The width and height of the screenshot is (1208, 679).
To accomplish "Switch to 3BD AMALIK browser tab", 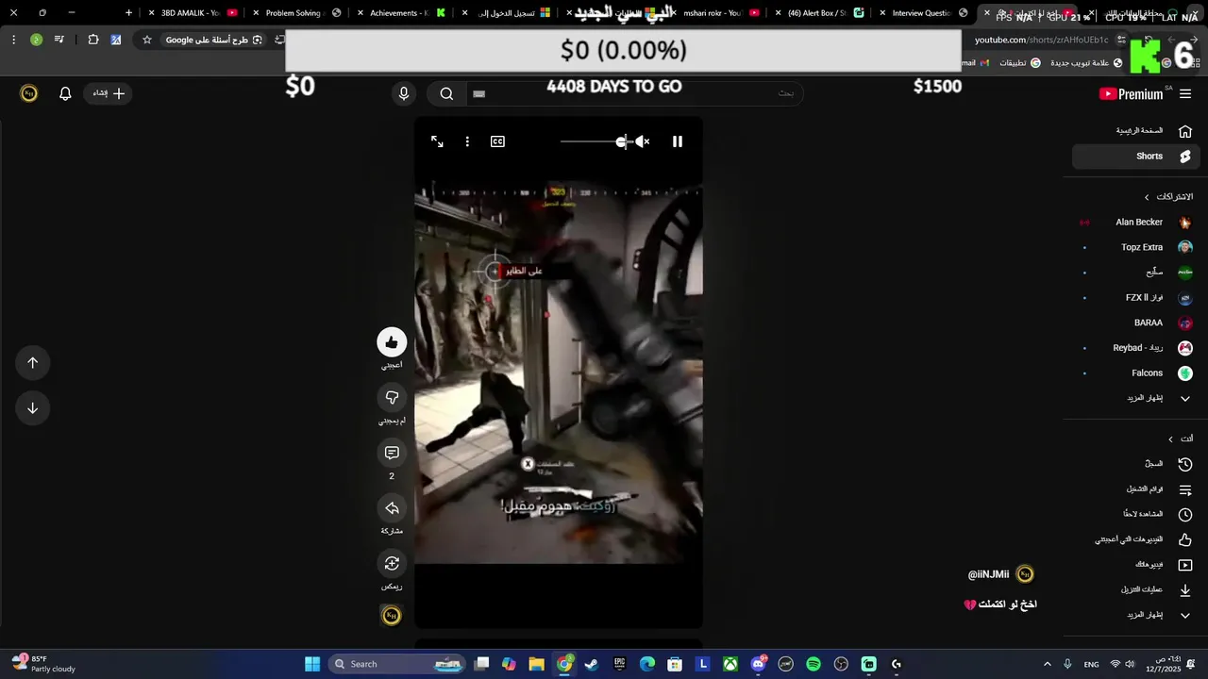I will pos(193,13).
